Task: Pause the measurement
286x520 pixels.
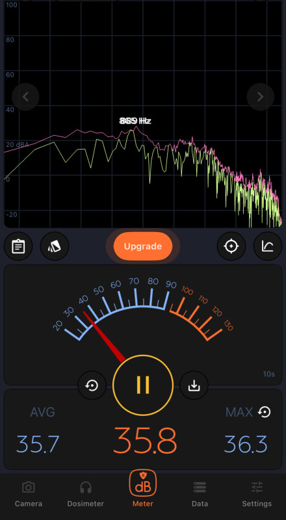Action: (143, 385)
